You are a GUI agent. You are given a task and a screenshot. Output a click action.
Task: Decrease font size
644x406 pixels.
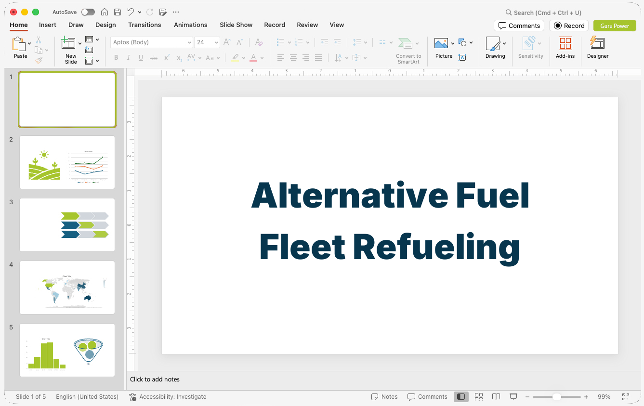click(240, 42)
